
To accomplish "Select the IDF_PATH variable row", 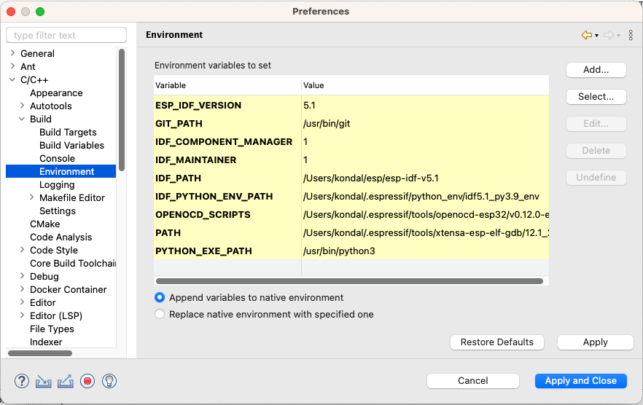I will click(x=351, y=178).
